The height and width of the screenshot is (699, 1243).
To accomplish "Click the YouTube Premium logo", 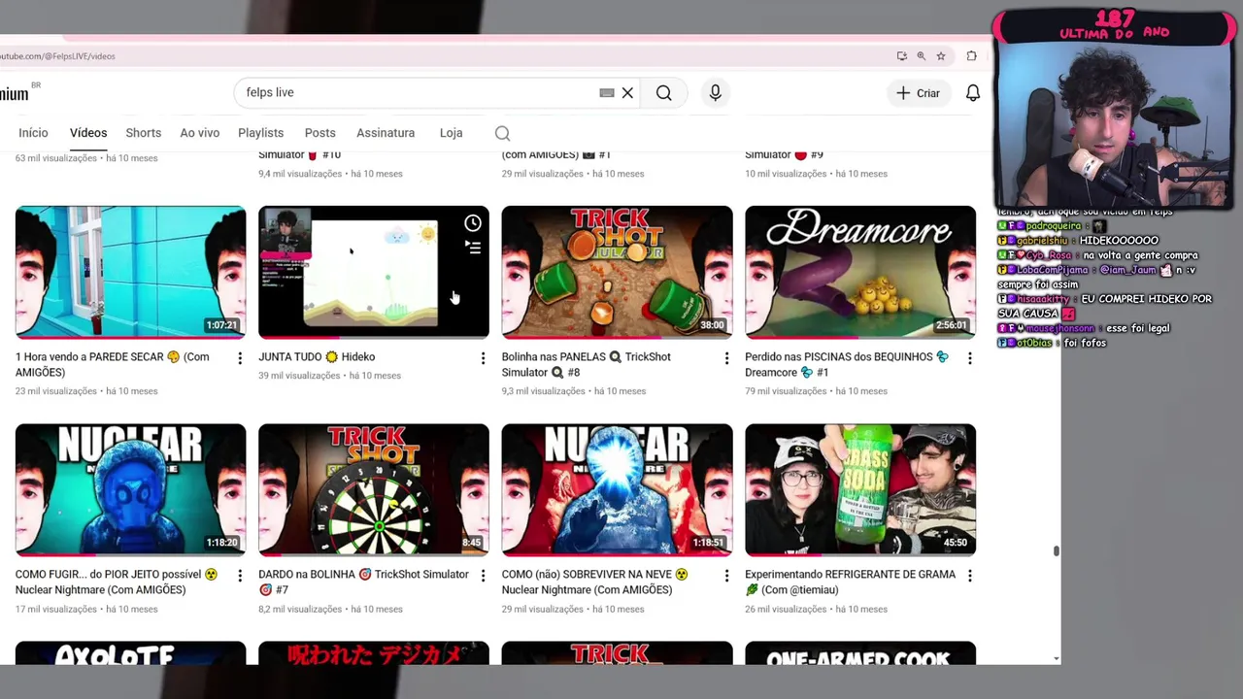I will [x=16, y=93].
